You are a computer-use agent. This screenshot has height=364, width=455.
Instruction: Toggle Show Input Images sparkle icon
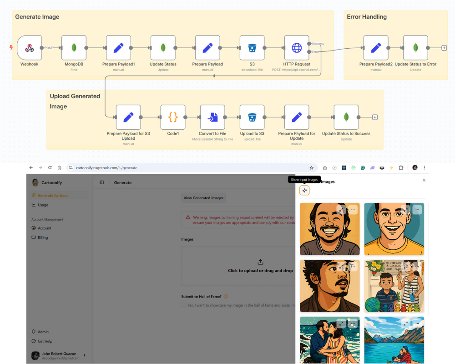(x=304, y=190)
